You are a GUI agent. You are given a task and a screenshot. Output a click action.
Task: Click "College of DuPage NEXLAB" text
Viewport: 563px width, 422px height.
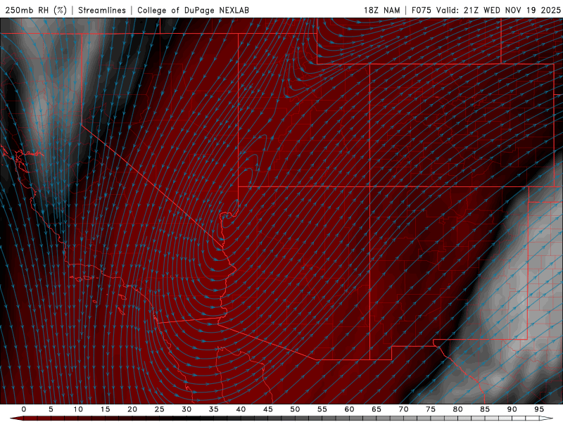(193, 10)
